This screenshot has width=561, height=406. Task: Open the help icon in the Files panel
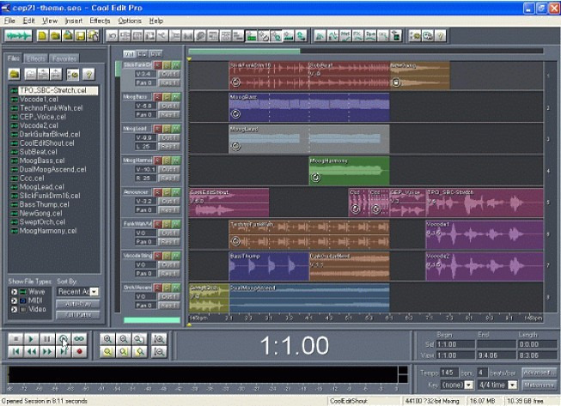tap(88, 75)
